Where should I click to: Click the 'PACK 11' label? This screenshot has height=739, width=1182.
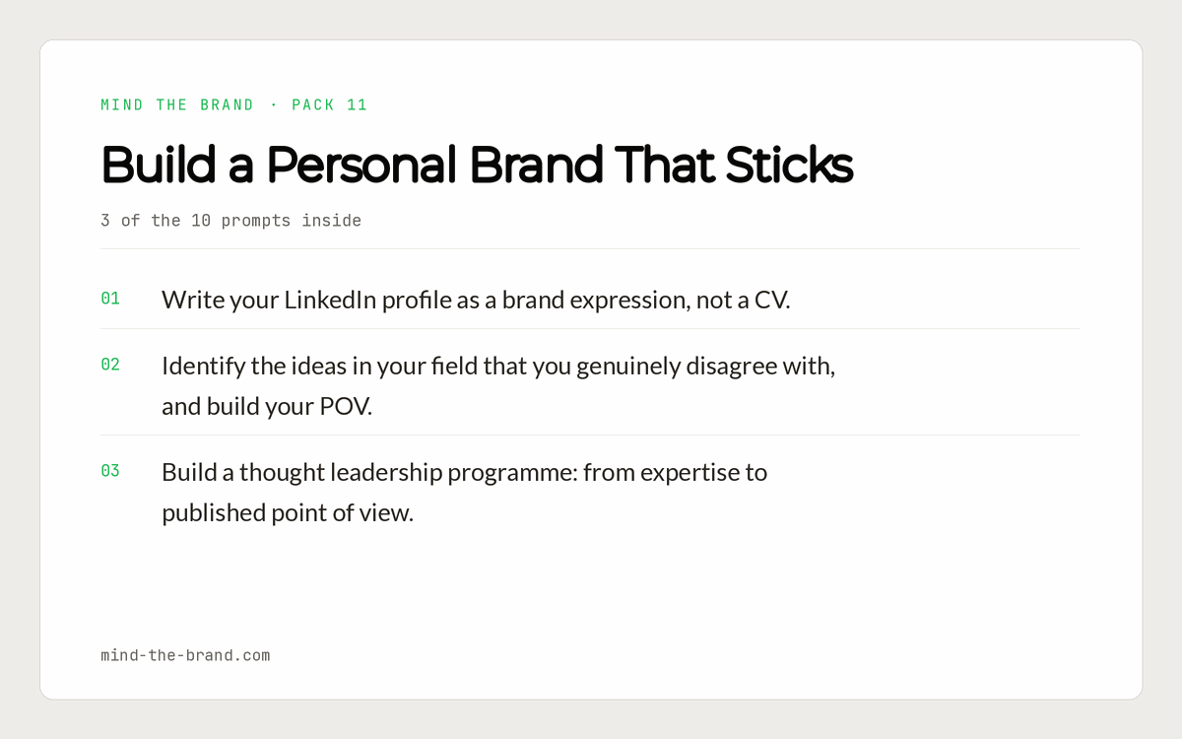coord(330,104)
